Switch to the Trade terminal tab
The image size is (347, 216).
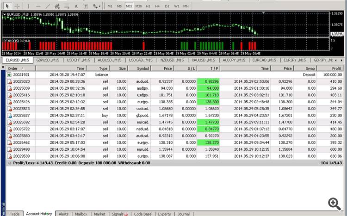point(15,214)
